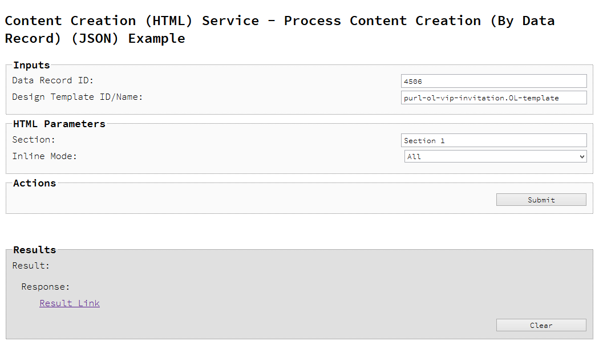Focus the Design Template ID/Name text box
599x345 pixels.
point(493,98)
